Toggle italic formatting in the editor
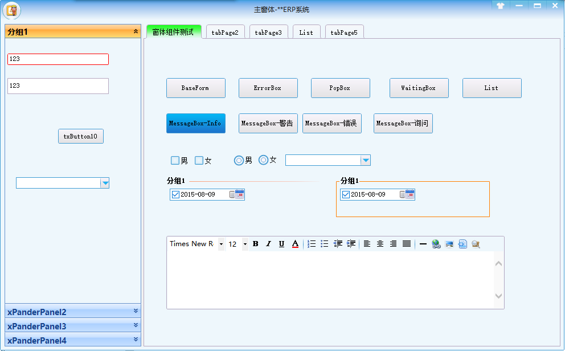 coord(268,244)
